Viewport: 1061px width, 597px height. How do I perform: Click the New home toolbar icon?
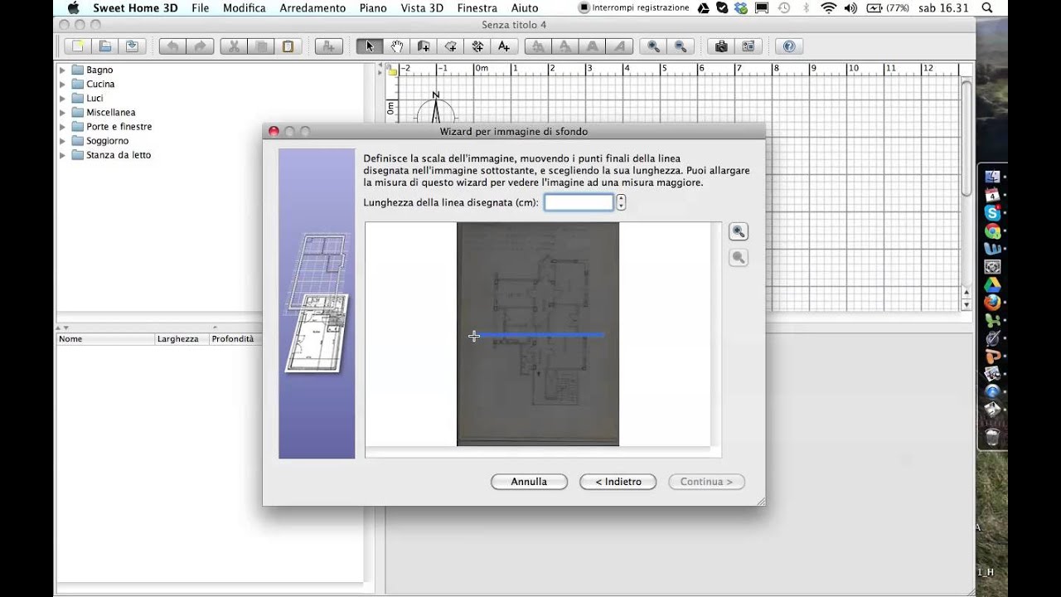coord(78,46)
